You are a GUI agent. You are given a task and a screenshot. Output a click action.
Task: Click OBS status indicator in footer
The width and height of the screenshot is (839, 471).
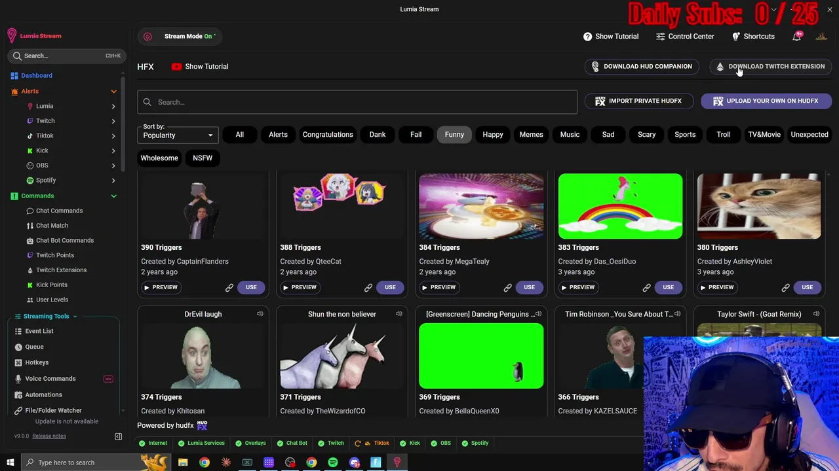point(440,443)
